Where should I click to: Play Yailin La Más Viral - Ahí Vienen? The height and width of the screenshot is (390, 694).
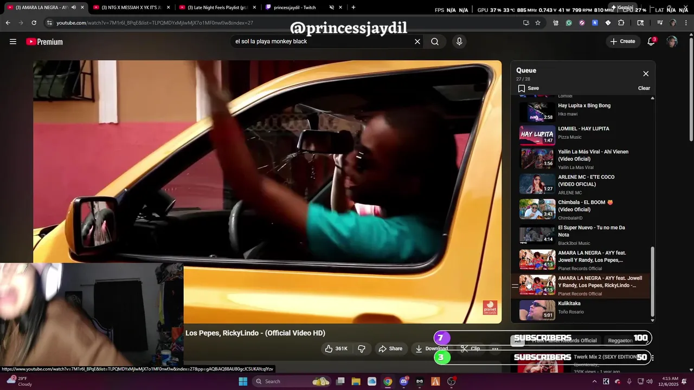[x=580, y=159]
